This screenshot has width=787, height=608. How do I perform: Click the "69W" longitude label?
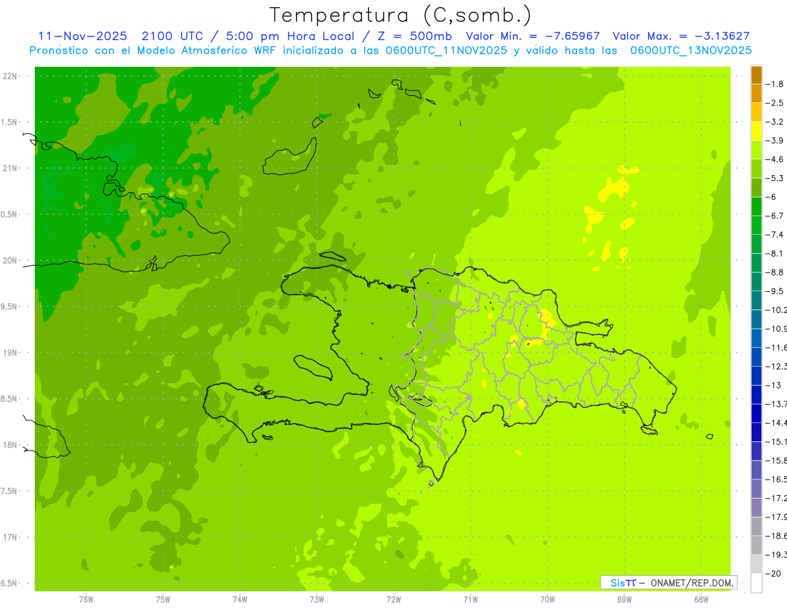tap(624, 599)
